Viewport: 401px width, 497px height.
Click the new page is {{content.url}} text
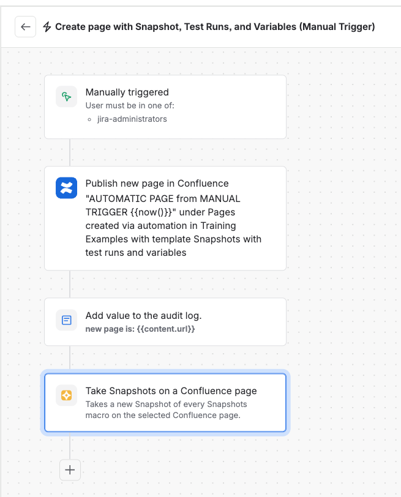pyautogui.click(x=140, y=329)
